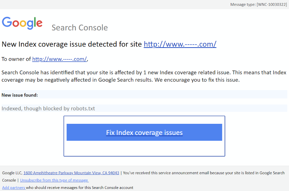Click 'who should receive messages' footer text
This screenshot has height=191, width=289.
80,188
